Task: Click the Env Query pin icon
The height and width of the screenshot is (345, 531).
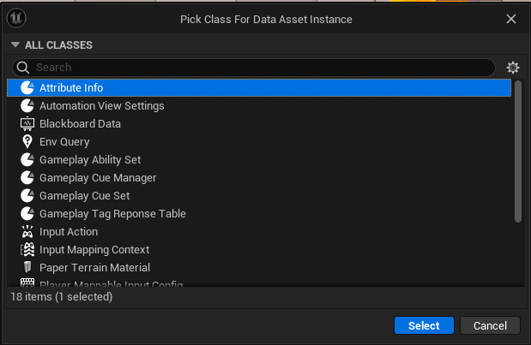Action: pyautogui.click(x=27, y=141)
